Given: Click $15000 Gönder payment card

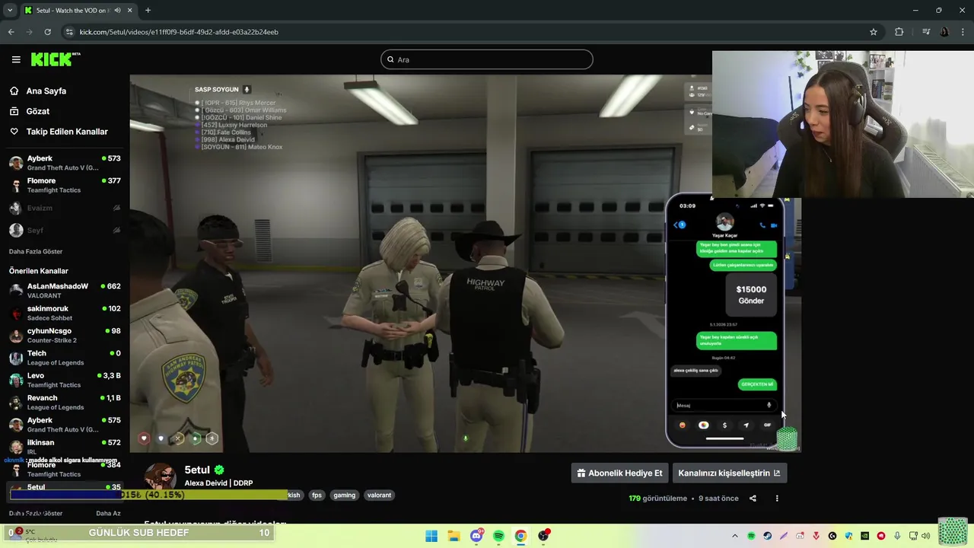Looking at the screenshot, I should point(751,295).
